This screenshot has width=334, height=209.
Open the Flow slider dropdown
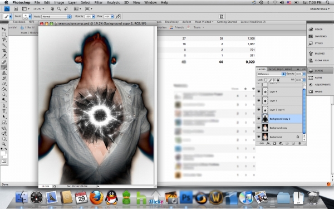(112, 16)
